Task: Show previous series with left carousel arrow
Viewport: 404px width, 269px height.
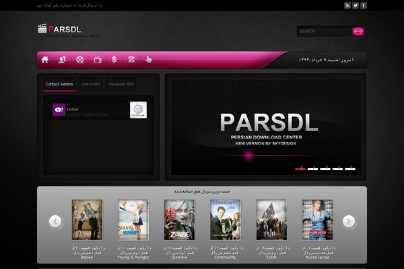Action: pos(55,221)
